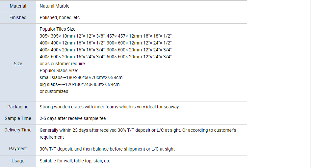311x168 pixels.
Task: Click the strong wooden crates description
Action: tap(109, 107)
